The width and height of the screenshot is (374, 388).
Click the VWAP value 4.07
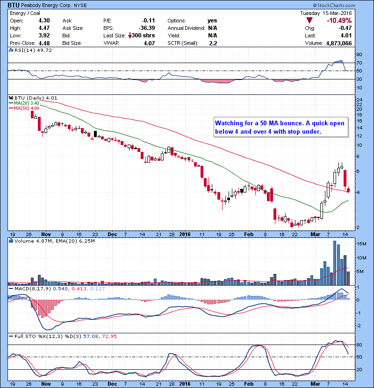[x=149, y=43]
